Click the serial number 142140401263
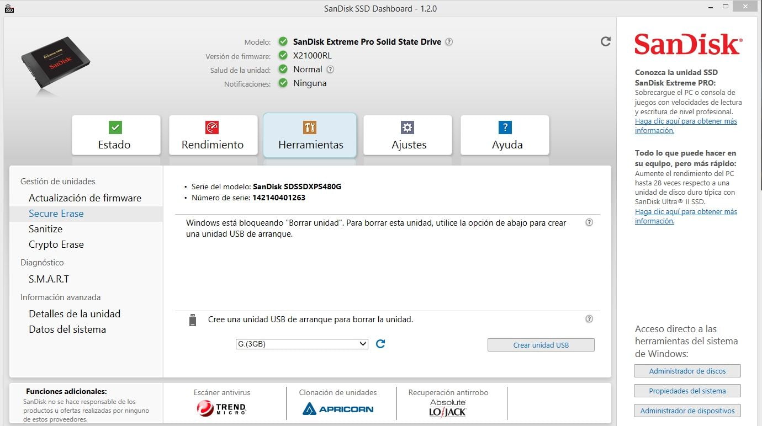The image size is (762, 426). coord(279,198)
